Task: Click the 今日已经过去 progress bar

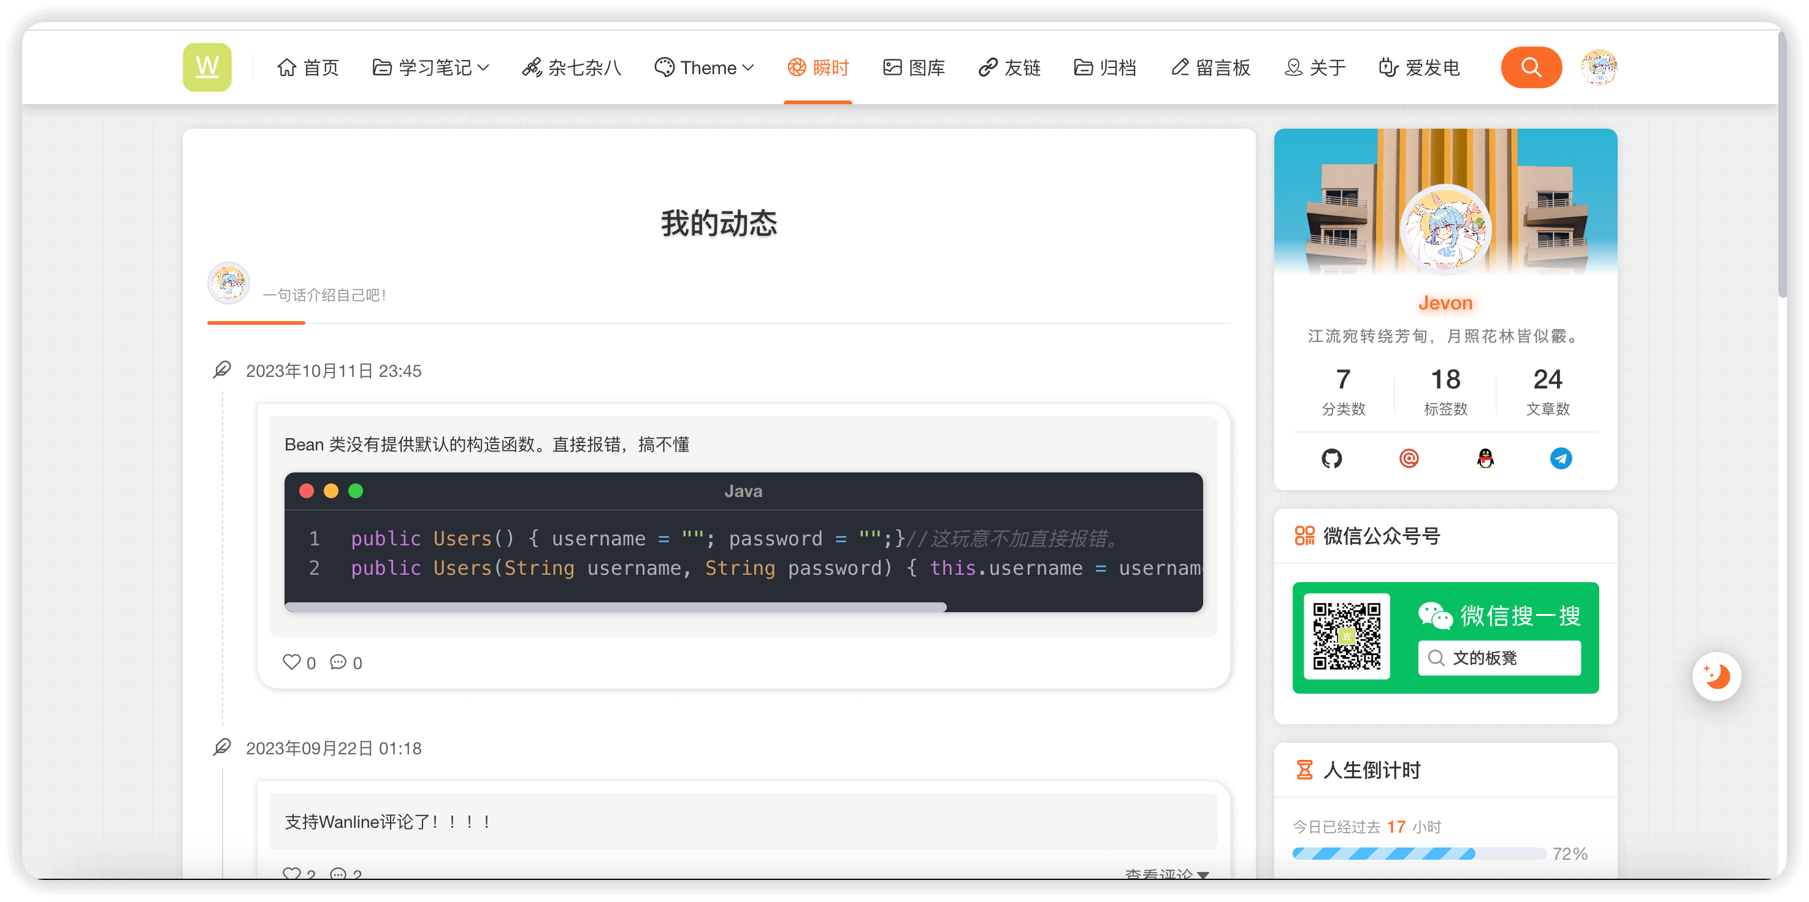Action: click(x=1418, y=854)
